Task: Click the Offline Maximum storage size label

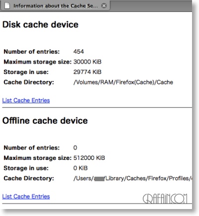Action: (x=38, y=158)
